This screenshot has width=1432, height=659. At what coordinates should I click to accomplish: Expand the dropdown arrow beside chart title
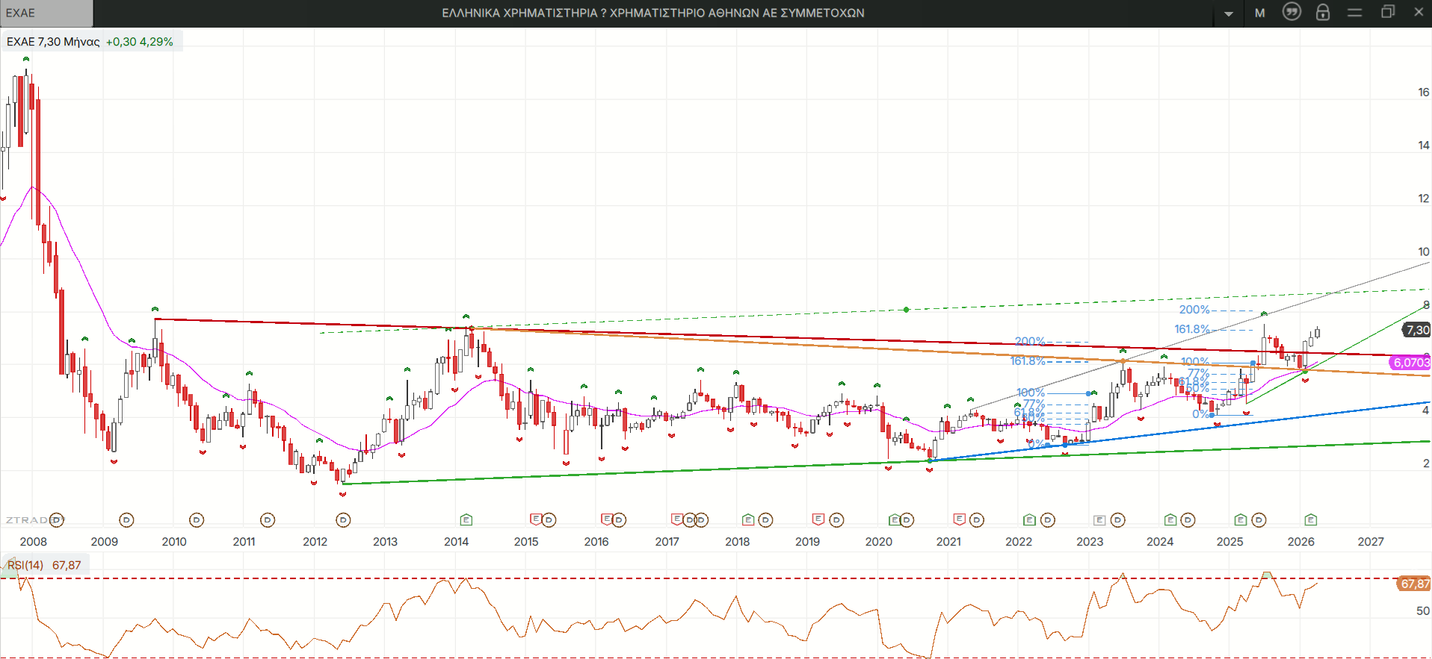(1229, 13)
